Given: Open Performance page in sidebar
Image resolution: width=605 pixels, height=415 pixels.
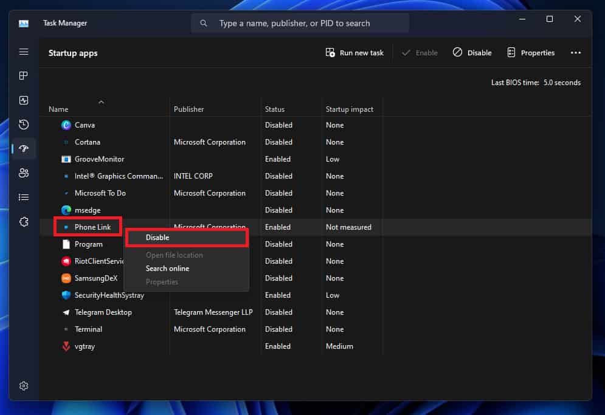Looking at the screenshot, I should point(24,100).
